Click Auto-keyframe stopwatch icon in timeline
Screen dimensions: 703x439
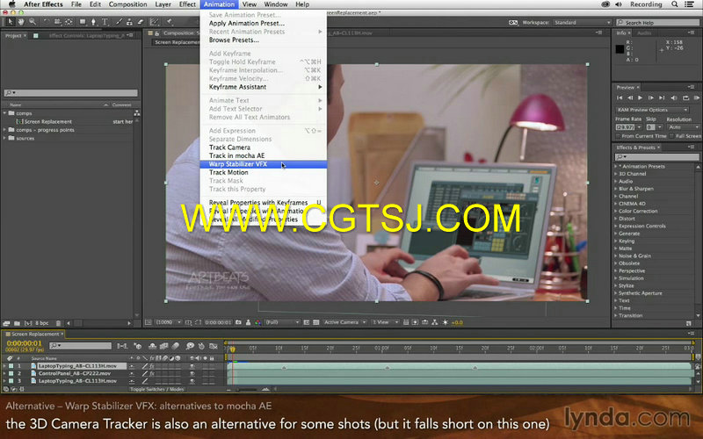201,346
